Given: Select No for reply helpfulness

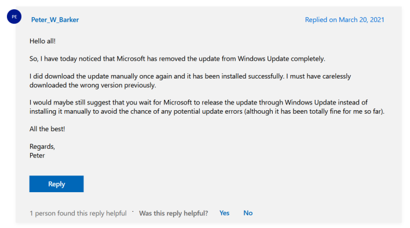Looking at the screenshot, I should tap(248, 213).
